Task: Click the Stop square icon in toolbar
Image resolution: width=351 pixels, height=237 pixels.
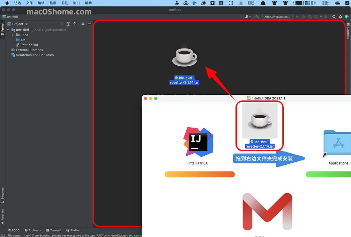Action: point(326,17)
